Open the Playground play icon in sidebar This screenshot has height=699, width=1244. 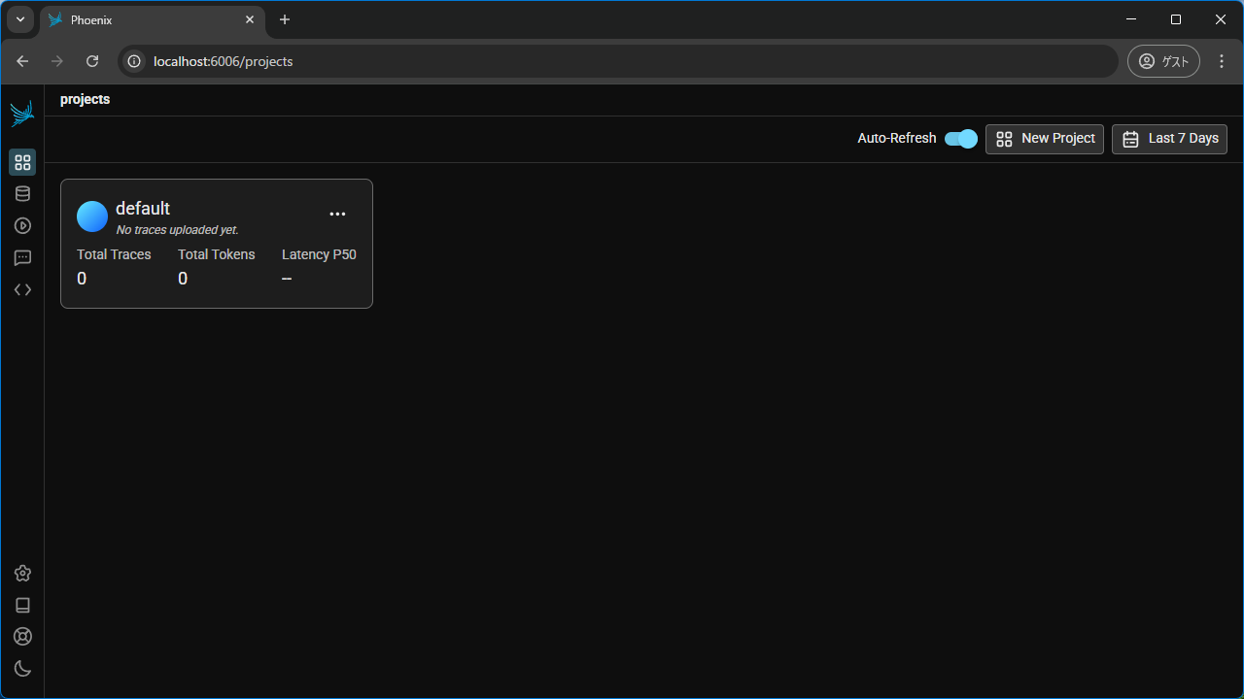coord(22,225)
